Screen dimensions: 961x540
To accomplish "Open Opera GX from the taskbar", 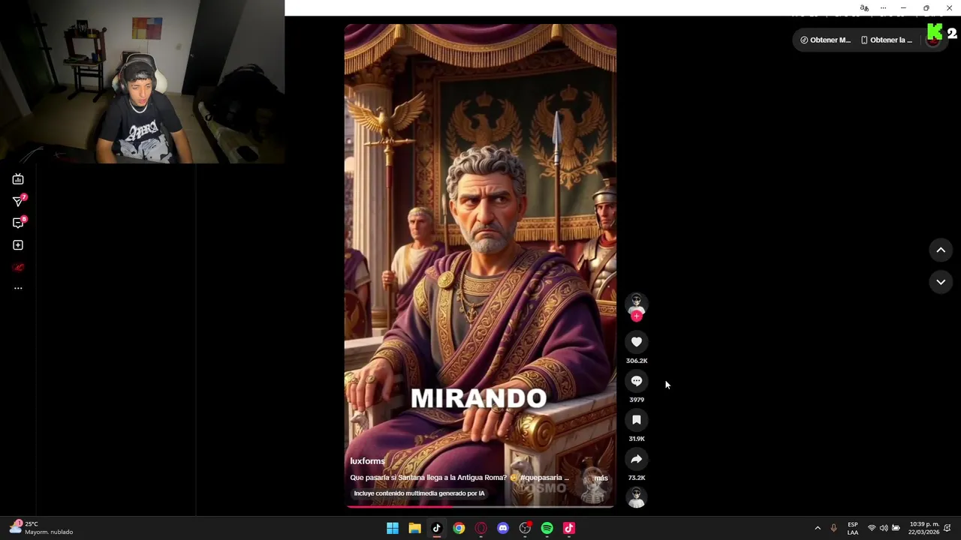I will point(480,528).
